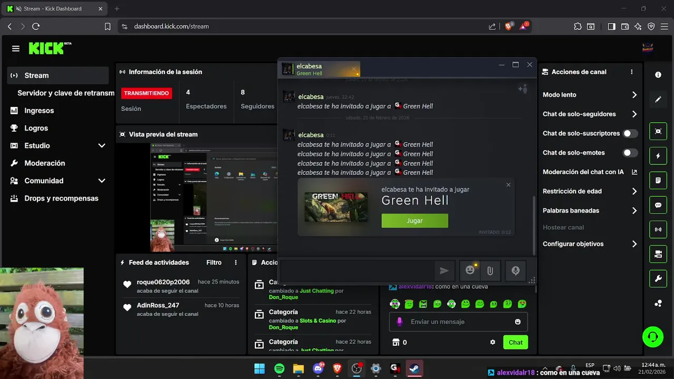Click the pencil edit icon in right rail
The height and width of the screenshot is (379, 674).
pos(658,99)
